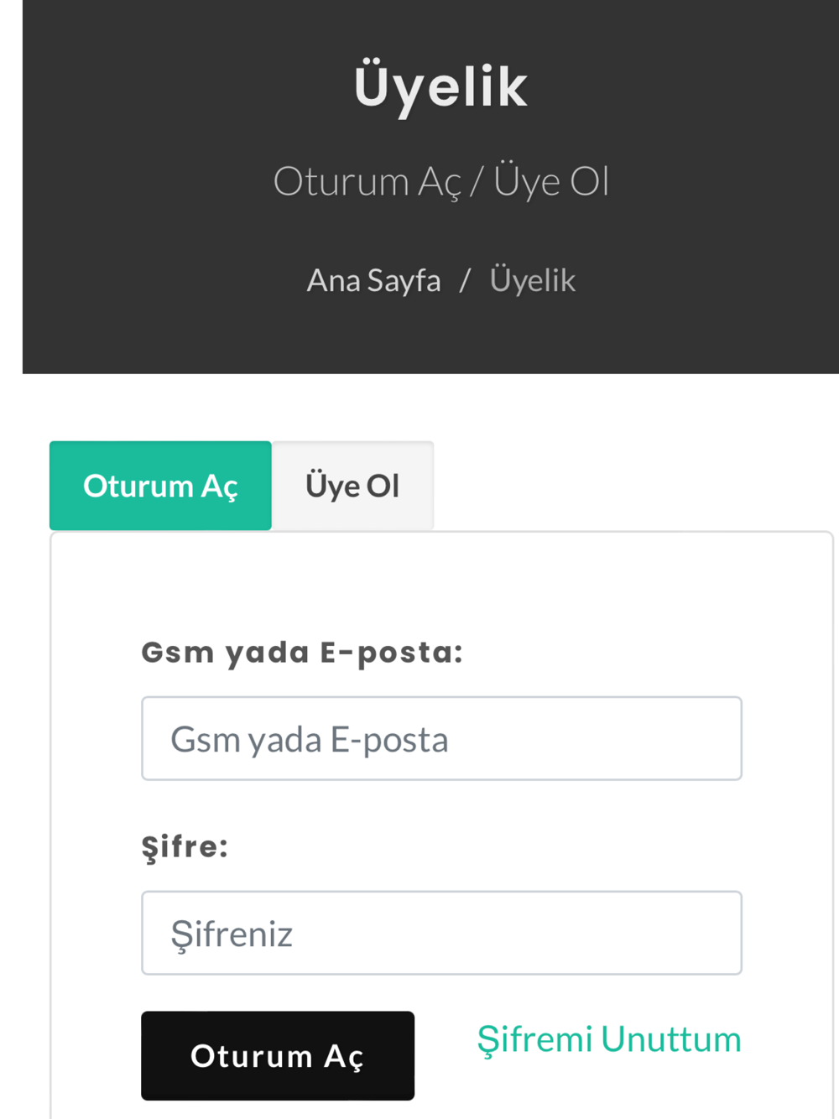
Task: Click the large Üyelik page heading
Action: pyautogui.click(x=440, y=86)
